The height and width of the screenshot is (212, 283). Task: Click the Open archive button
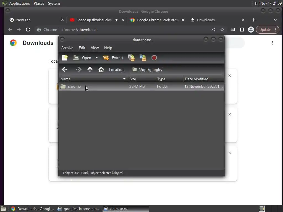tap(82, 58)
